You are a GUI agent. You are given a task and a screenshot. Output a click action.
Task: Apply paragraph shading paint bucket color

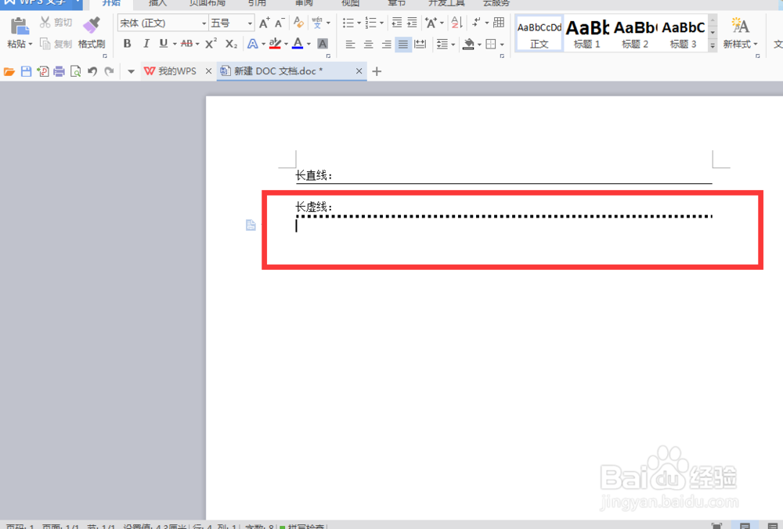[x=468, y=45]
